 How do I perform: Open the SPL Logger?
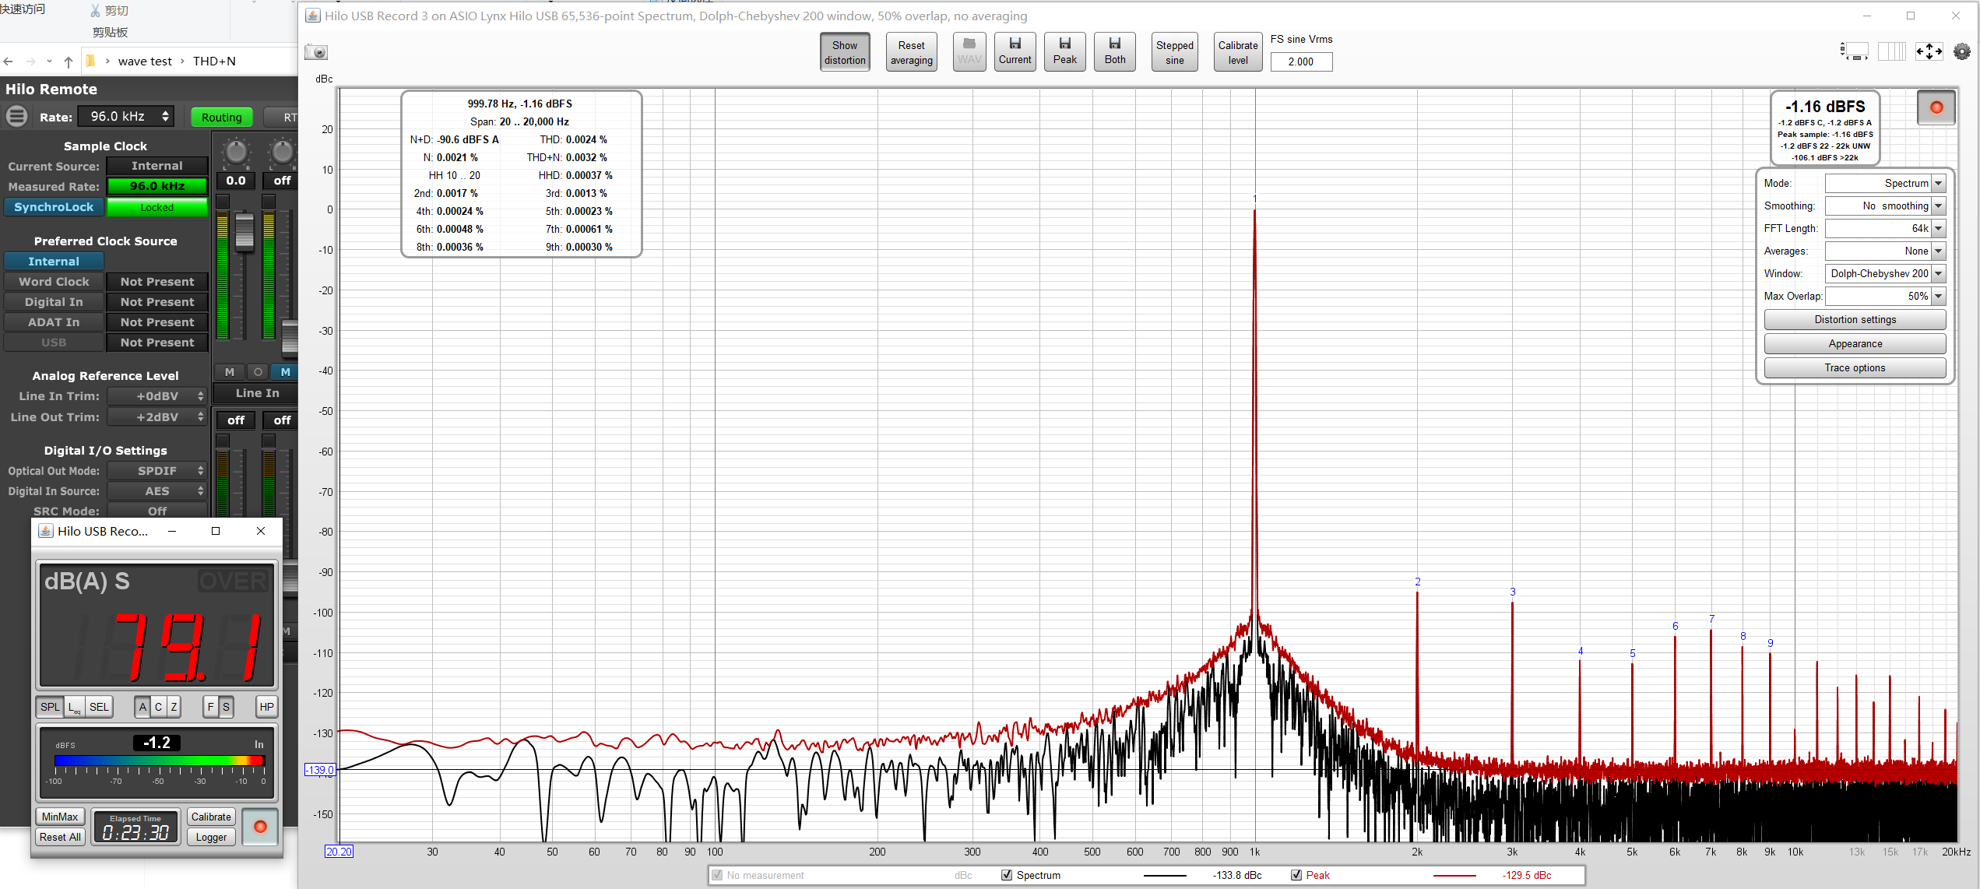(x=211, y=837)
